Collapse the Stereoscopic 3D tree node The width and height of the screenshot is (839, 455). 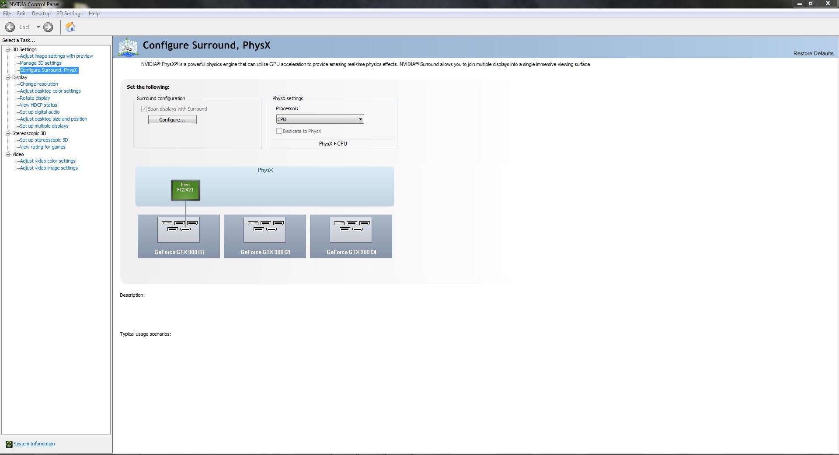coord(7,133)
